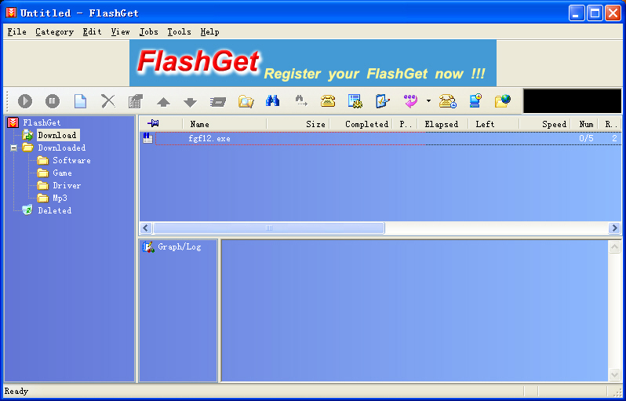Click log pane scroll down arrow

pos(614,374)
